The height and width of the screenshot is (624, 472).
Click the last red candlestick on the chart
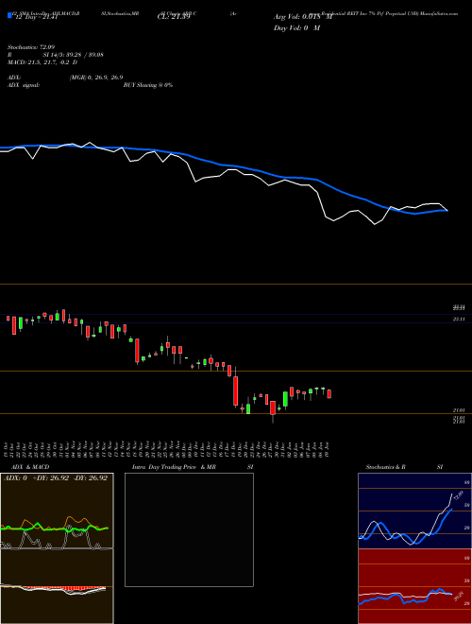coord(329,393)
